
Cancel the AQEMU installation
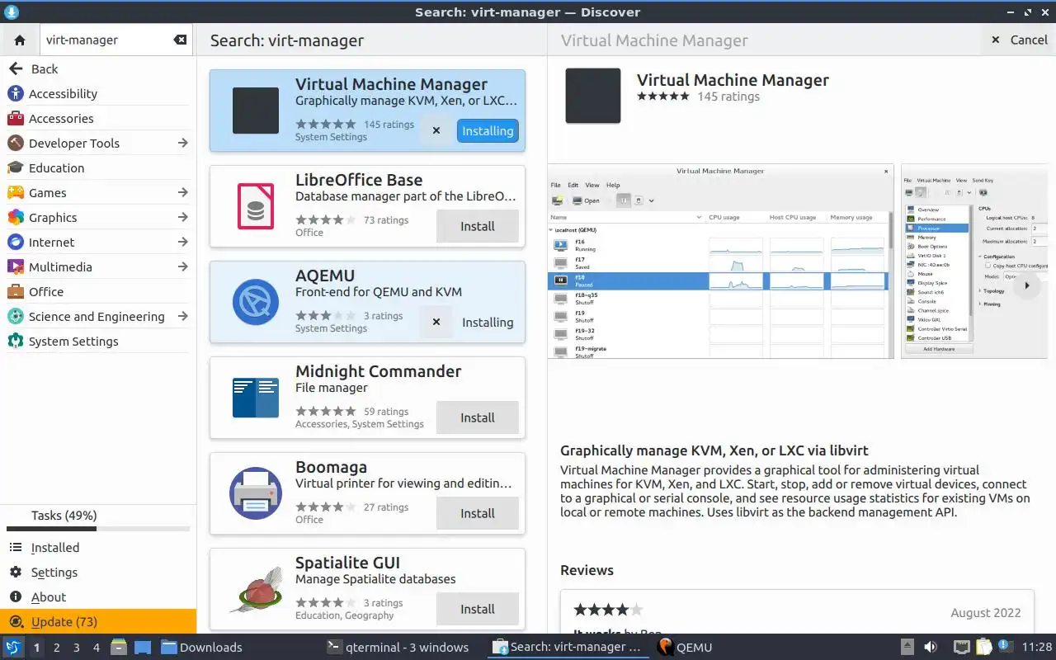click(x=436, y=322)
